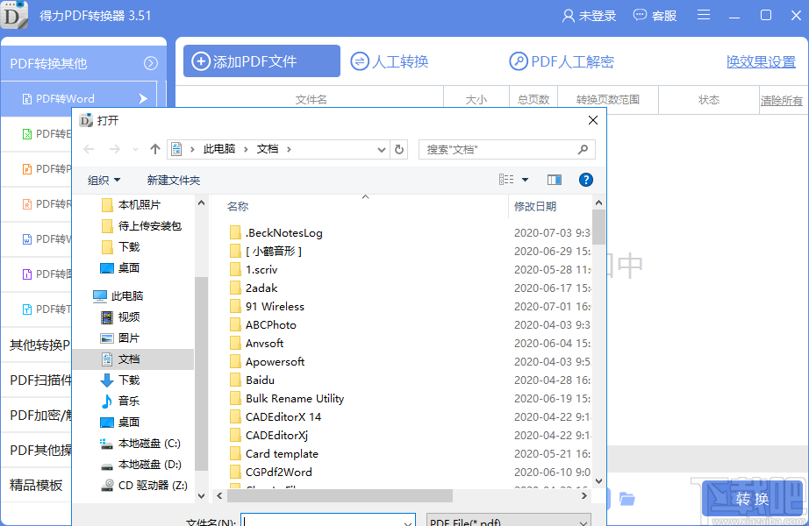The width and height of the screenshot is (809, 526).
Task: Click the 文件名 filename input field
Action: (x=328, y=520)
